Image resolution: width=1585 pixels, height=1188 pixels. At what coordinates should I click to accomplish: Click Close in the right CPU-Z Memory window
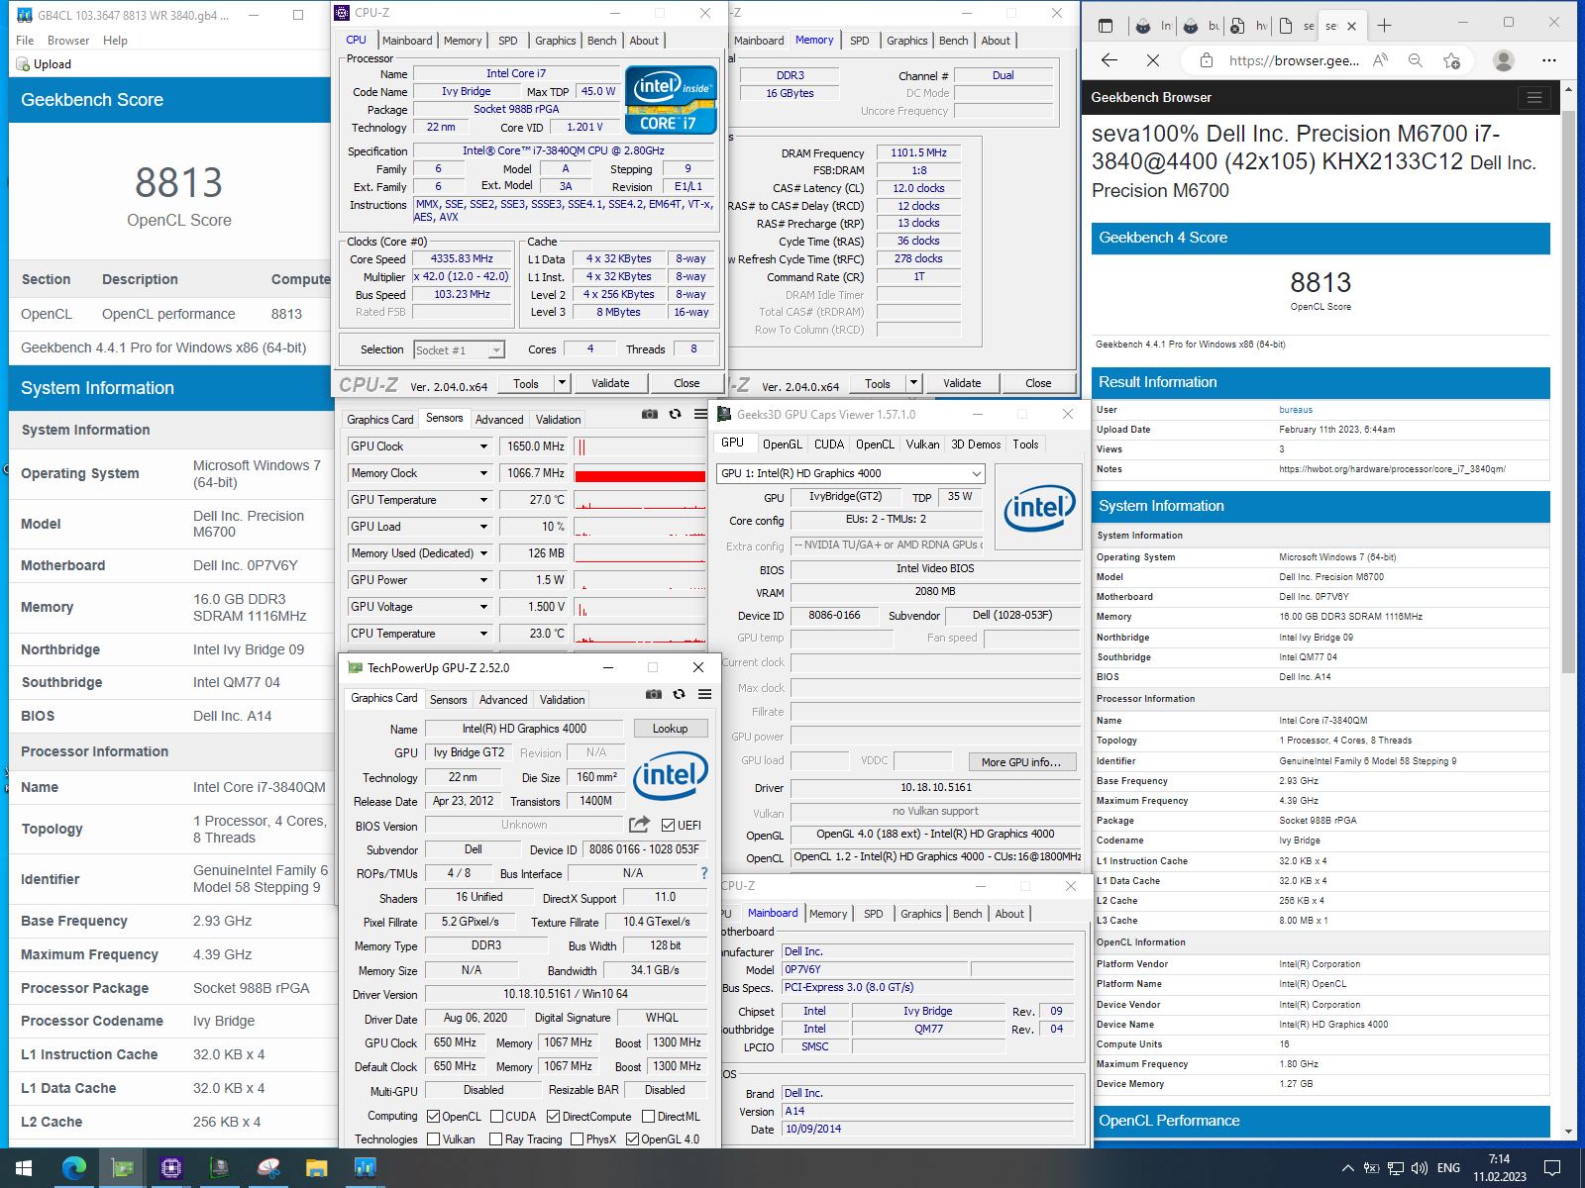tap(1038, 383)
